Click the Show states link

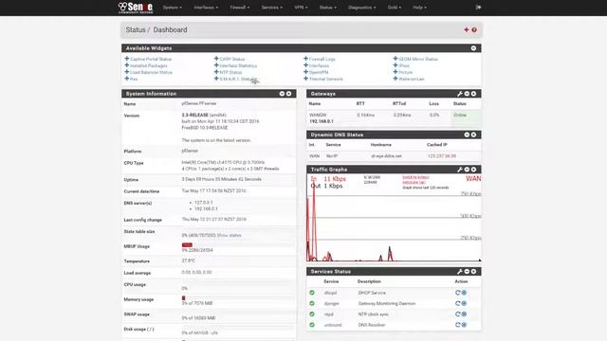tap(229, 236)
